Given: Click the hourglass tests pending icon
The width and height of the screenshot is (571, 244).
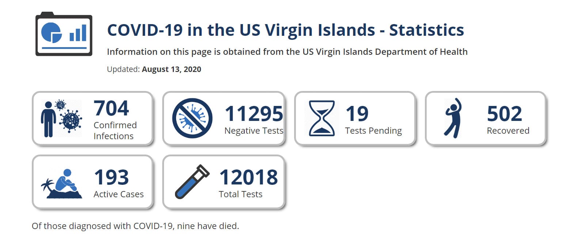Looking at the screenshot, I should (x=321, y=118).
